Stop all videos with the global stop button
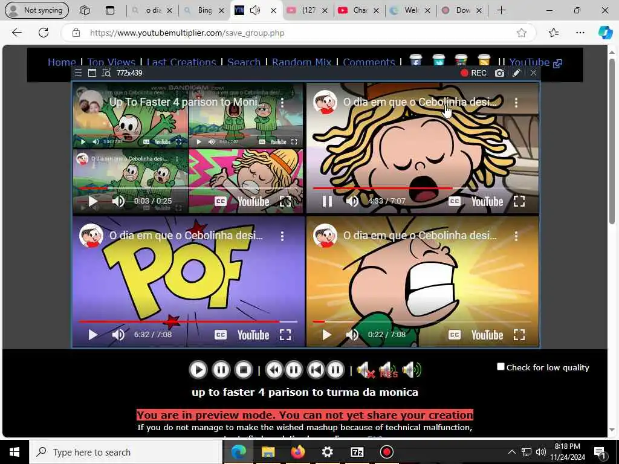The width and height of the screenshot is (619, 464). pos(244,370)
